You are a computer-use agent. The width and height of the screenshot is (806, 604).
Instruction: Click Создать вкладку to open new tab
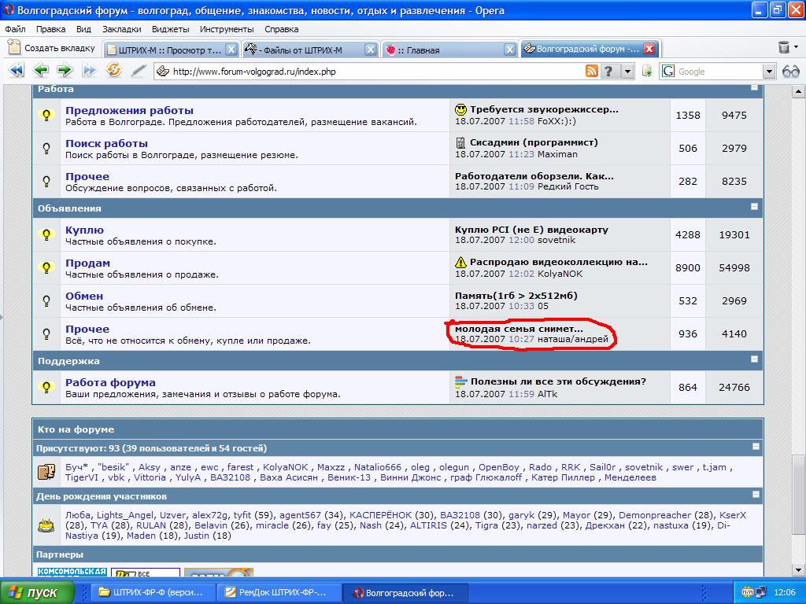coord(51,48)
